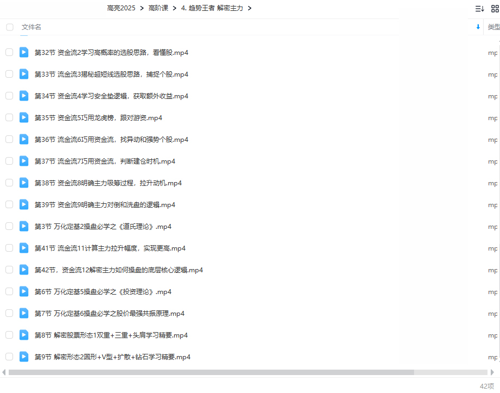Switch to grid view layout icon
Viewport: 500px width, 393px height.
[x=495, y=9]
